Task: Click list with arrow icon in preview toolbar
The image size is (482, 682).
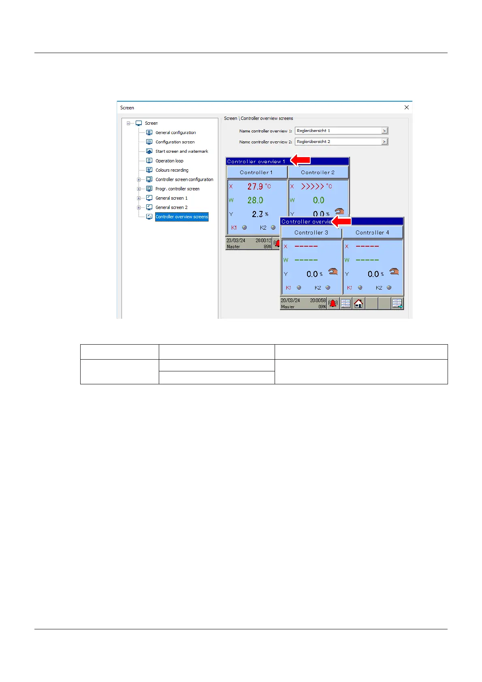Action: pyautogui.click(x=397, y=303)
